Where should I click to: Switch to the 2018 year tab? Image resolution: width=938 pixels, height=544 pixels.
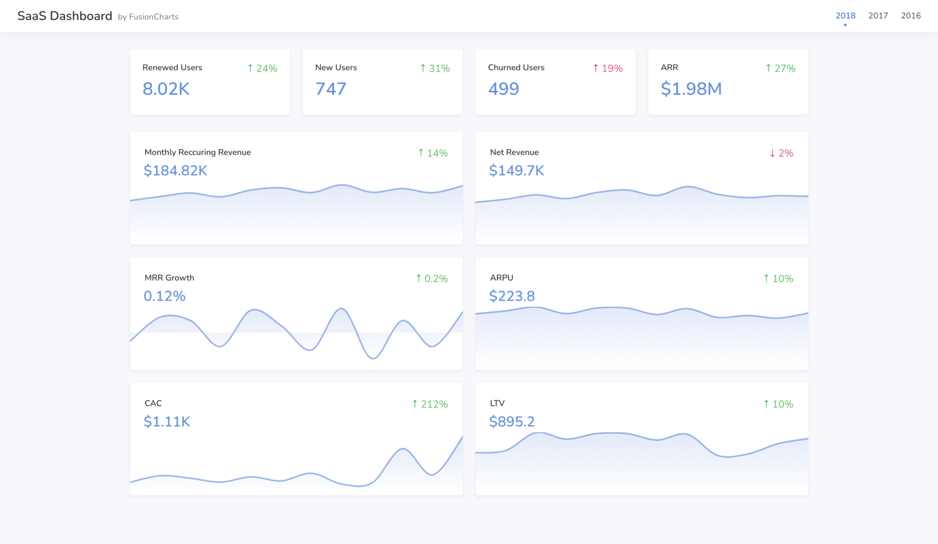[x=845, y=16]
